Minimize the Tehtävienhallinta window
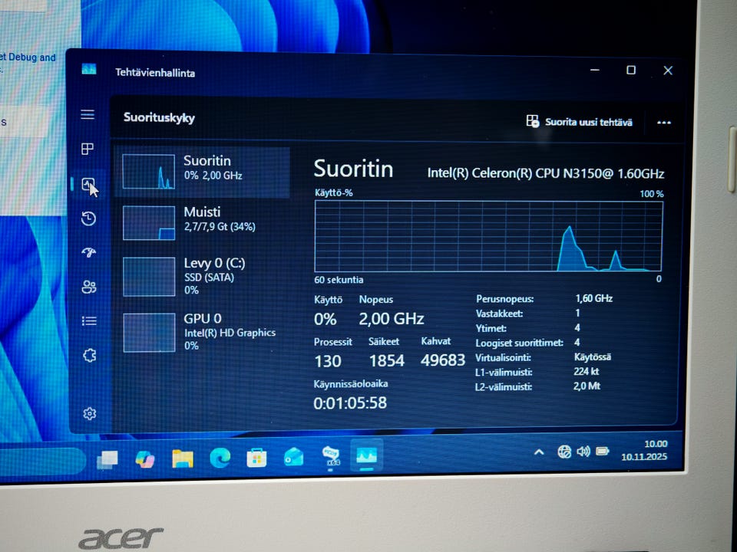737x552 pixels. [594, 70]
